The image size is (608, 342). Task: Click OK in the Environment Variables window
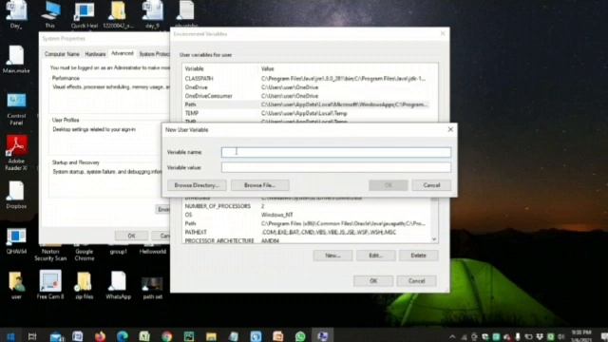[x=373, y=281]
